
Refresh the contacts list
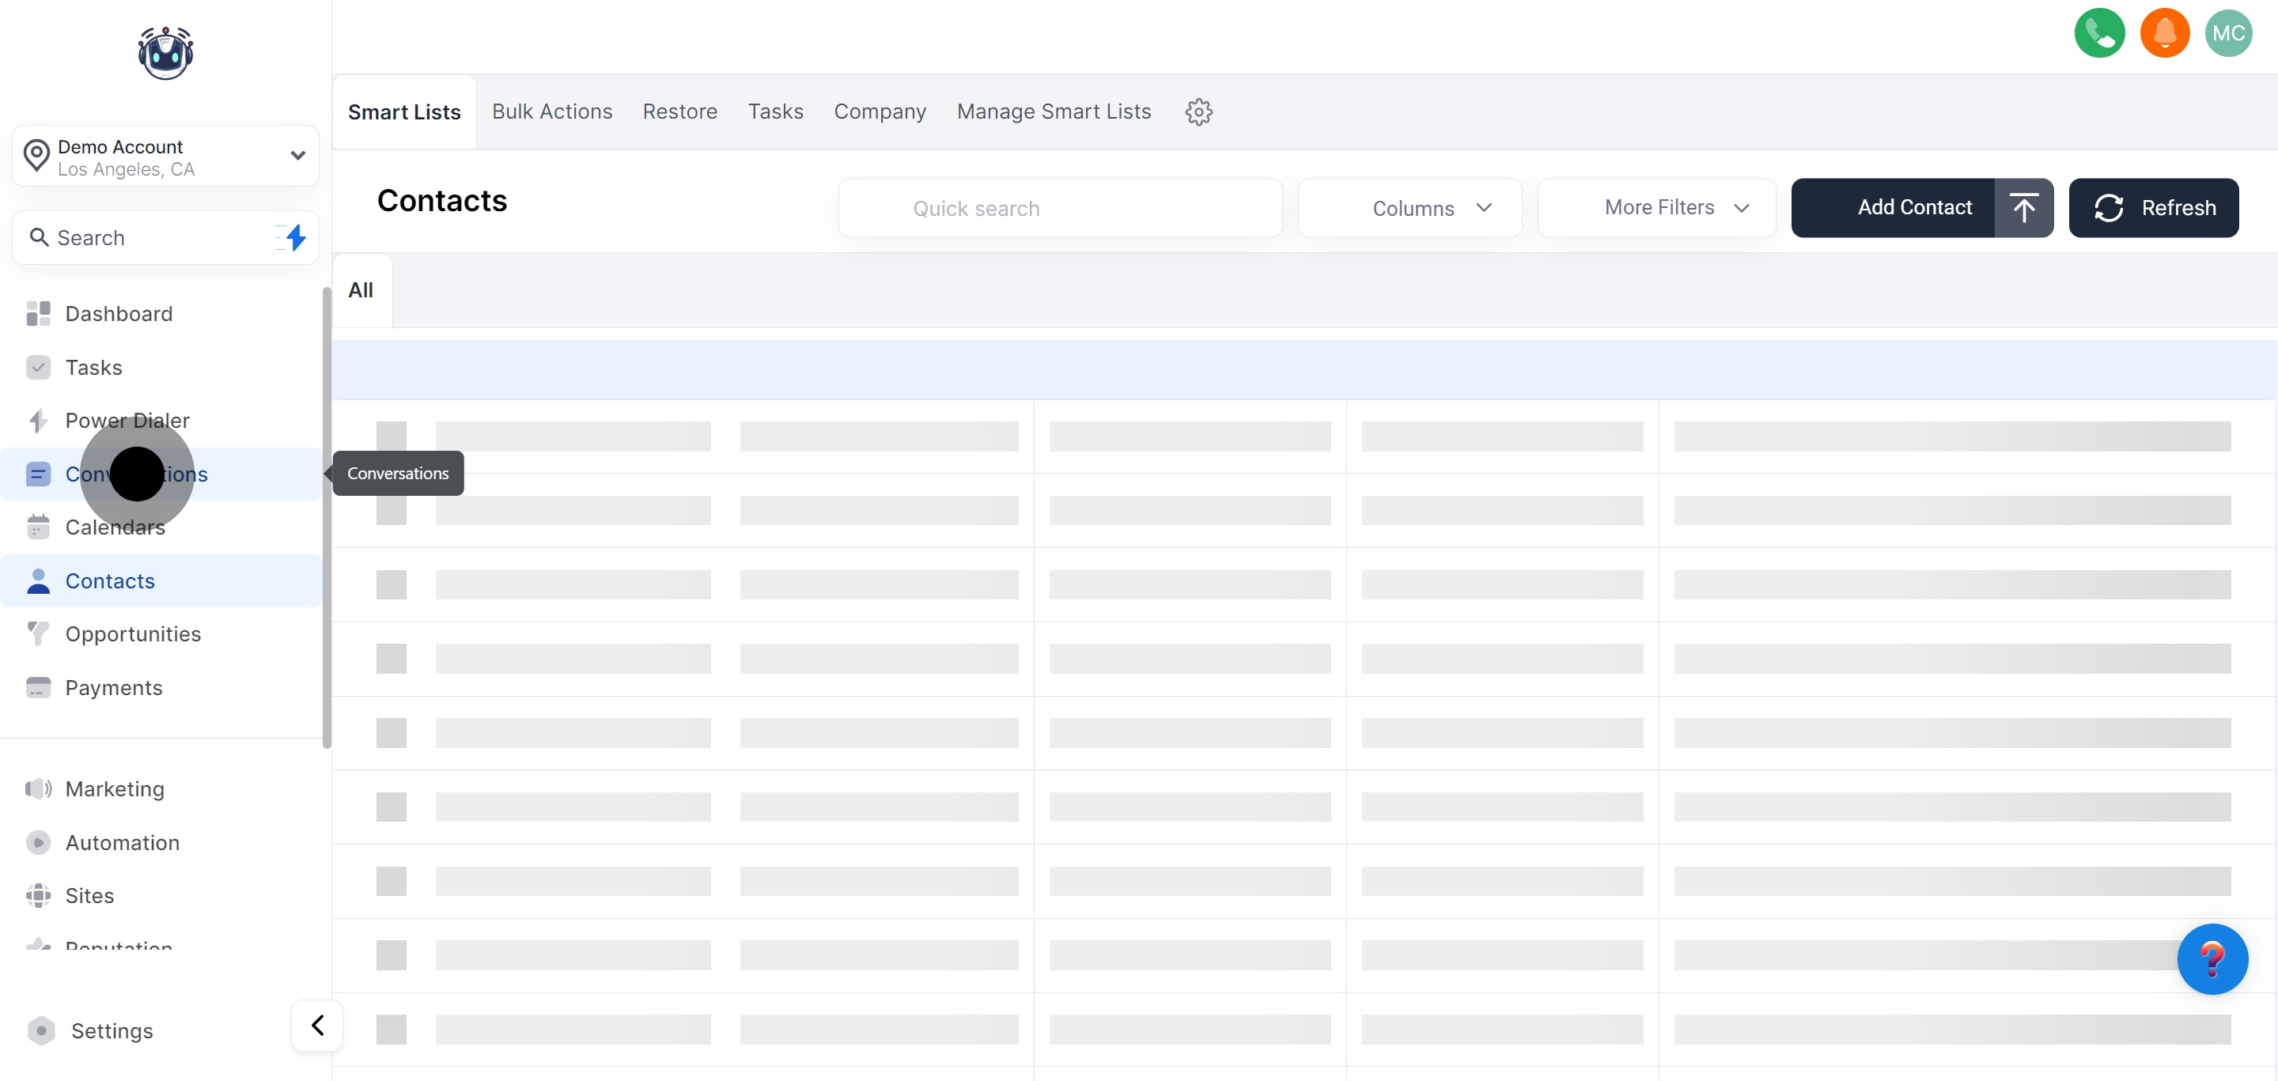2153,208
